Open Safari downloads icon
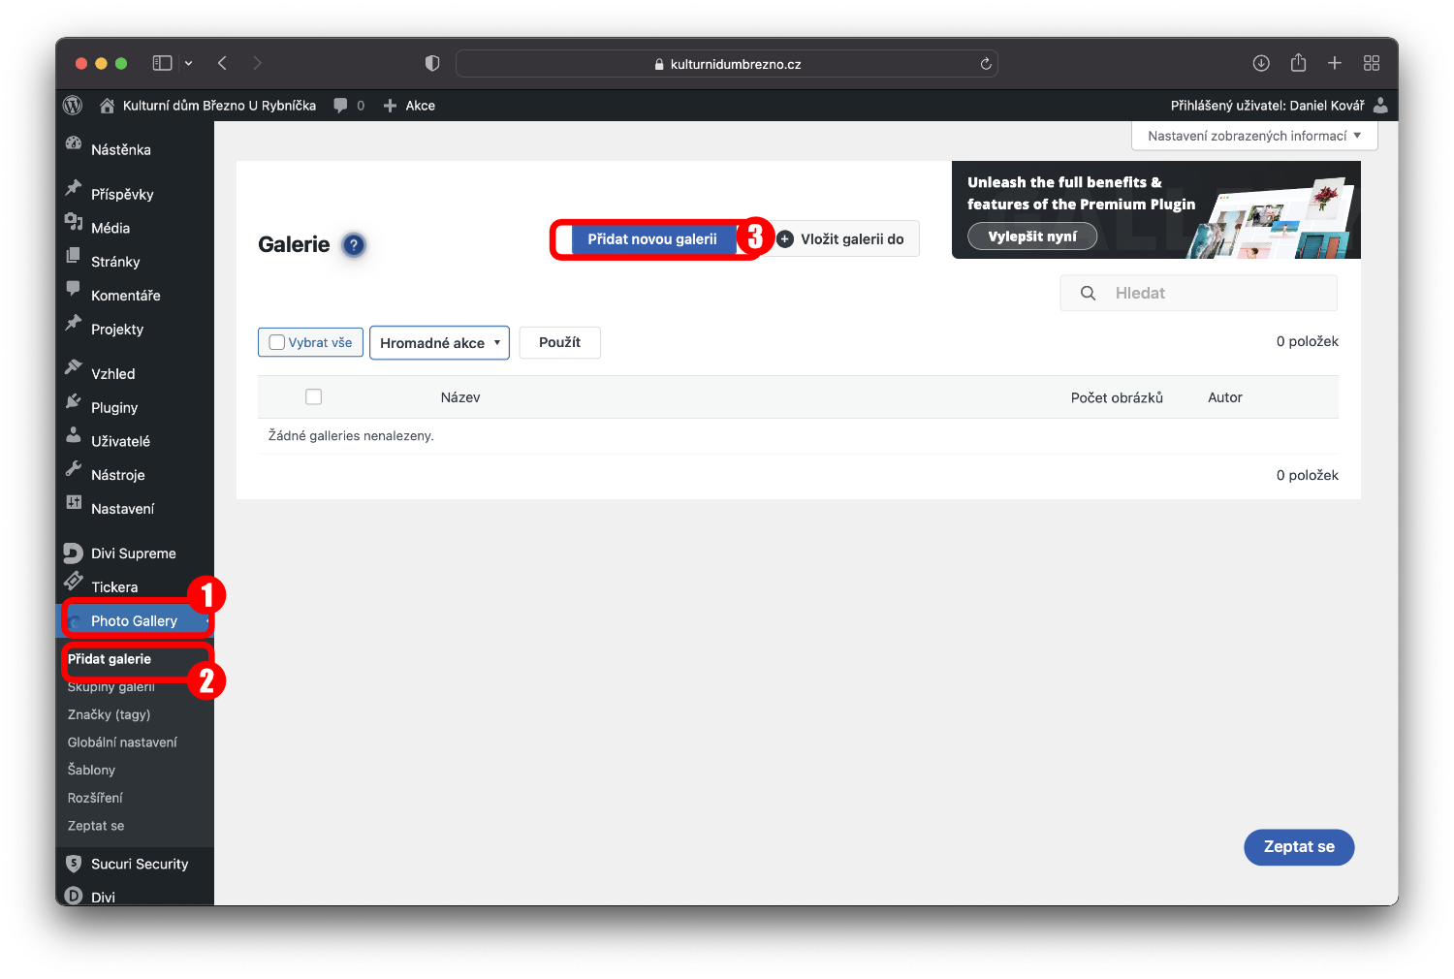Image resolution: width=1454 pixels, height=979 pixels. [1261, 63]
